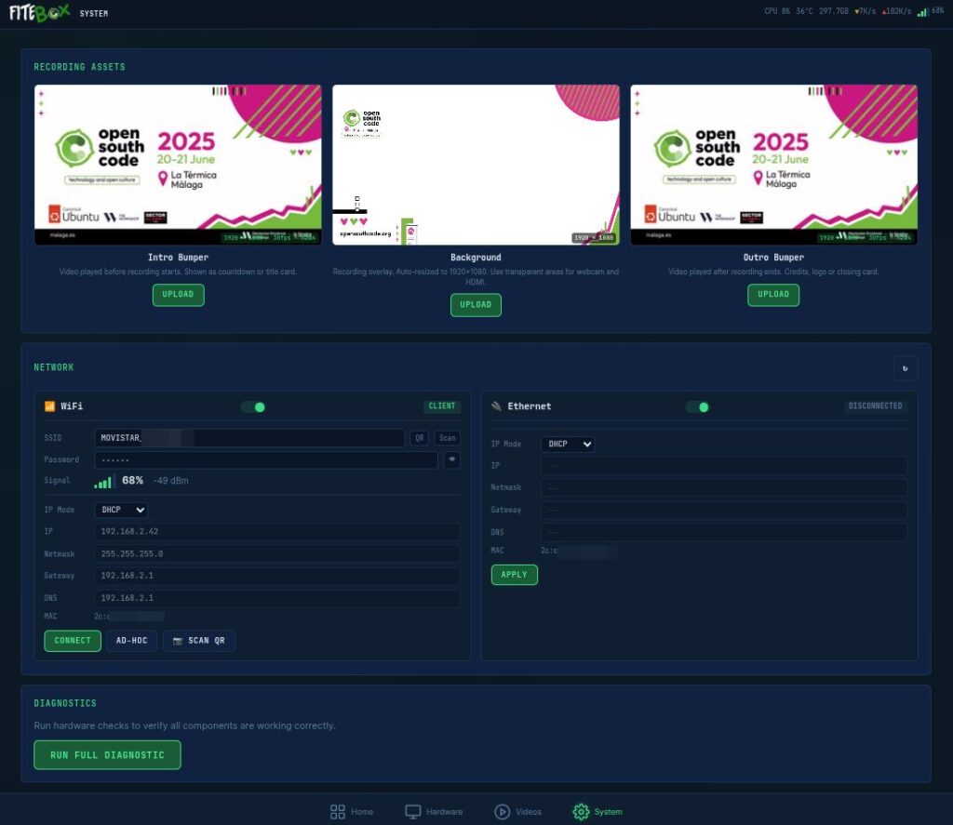Screen dimensions: 953x825
Task: Toggle the WiFi switch off
Action: click(253, 406)
